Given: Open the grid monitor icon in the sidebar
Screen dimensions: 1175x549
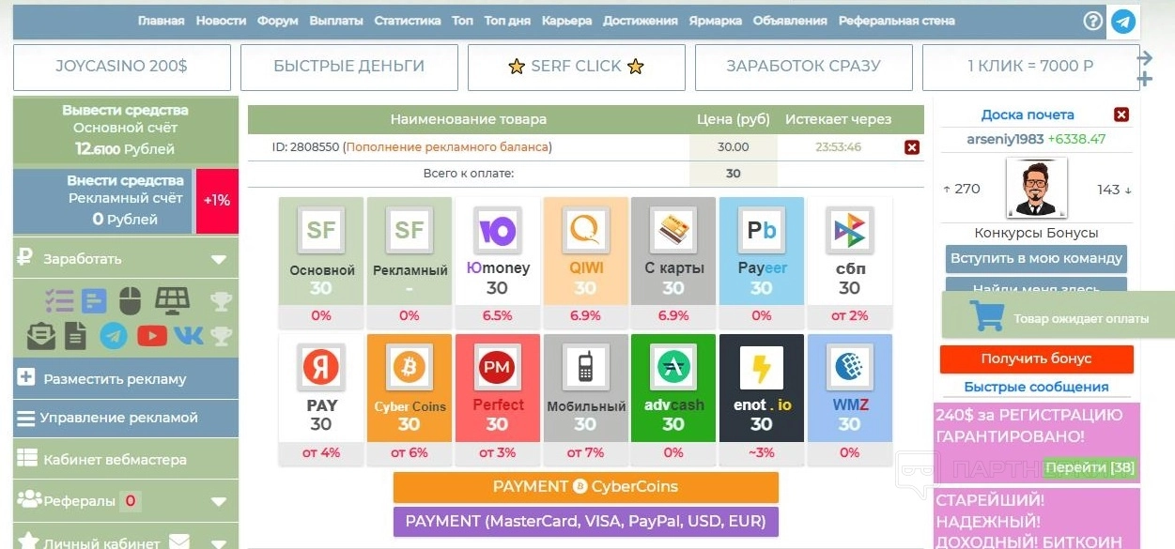Looking at the screenshot, I should (x=172, y=301).
